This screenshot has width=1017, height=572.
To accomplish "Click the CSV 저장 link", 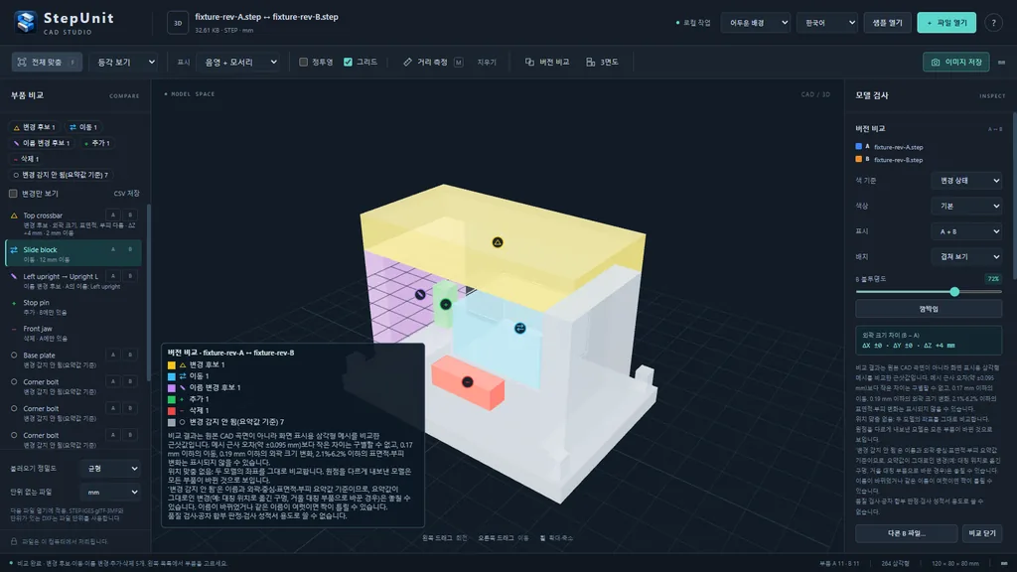I will 126,194.
